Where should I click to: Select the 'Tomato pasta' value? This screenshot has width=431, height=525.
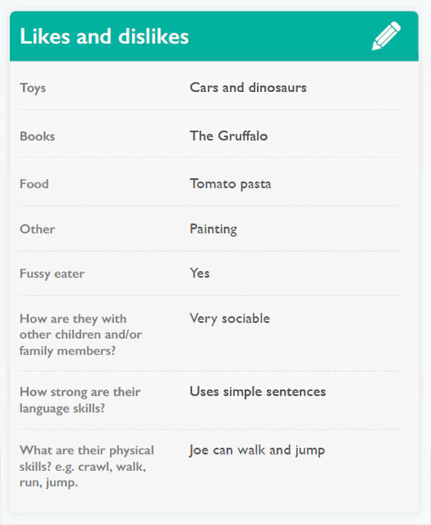pyautogui.click(x=231, y=183)
